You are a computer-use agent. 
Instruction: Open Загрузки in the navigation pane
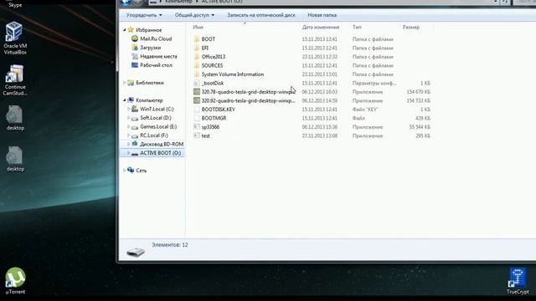click(151, 48)
